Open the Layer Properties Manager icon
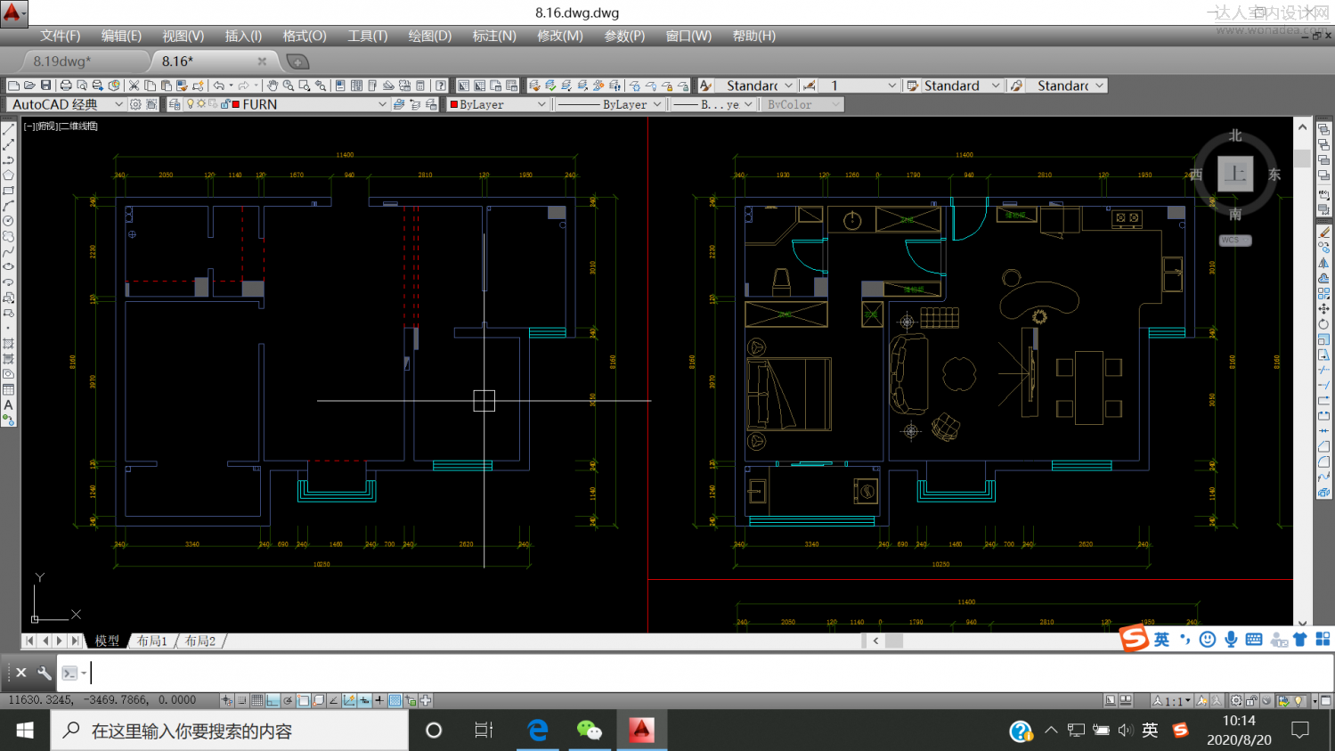The height and width of the screenshot is (751, 1335). pos(175,104)
